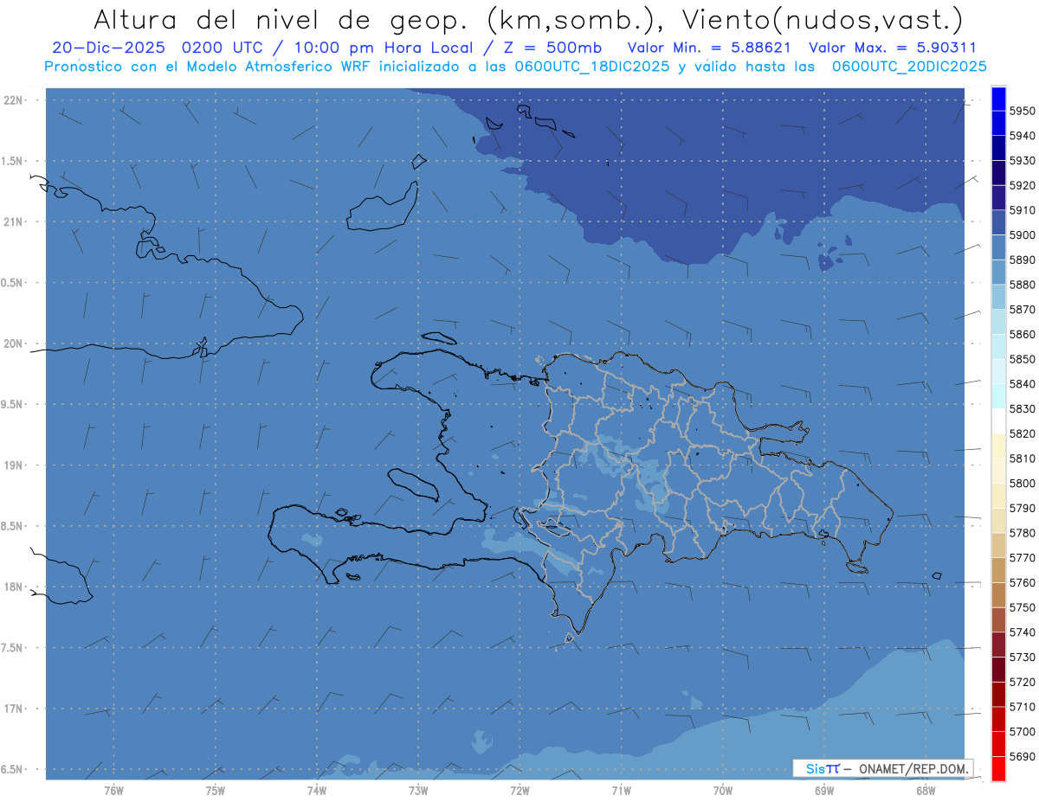Click the '21N' latitude axis label
1039x802 pixels.
pos(13,221)
